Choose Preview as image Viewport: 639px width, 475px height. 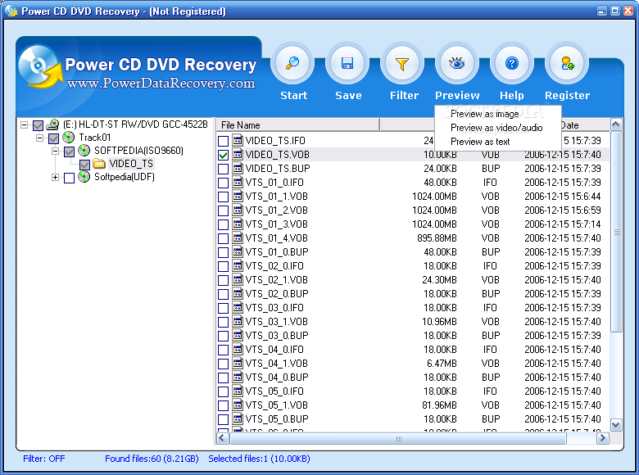pyautogui.click(x=484, y=114)
